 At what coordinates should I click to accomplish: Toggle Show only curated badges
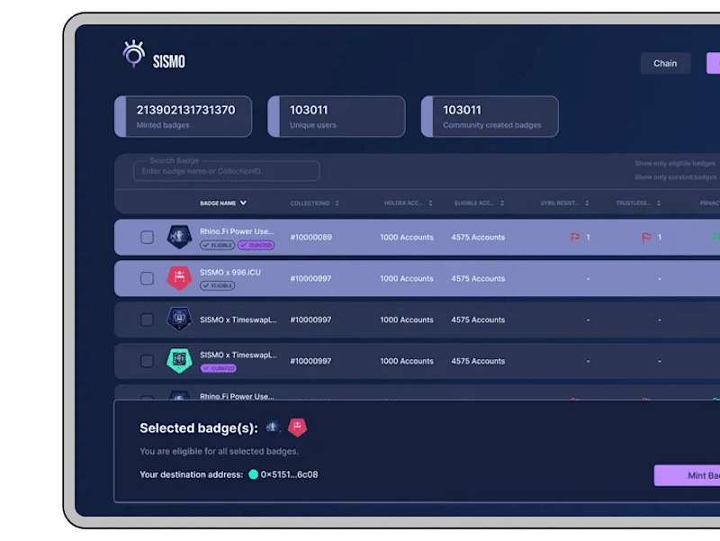point(676,177)
